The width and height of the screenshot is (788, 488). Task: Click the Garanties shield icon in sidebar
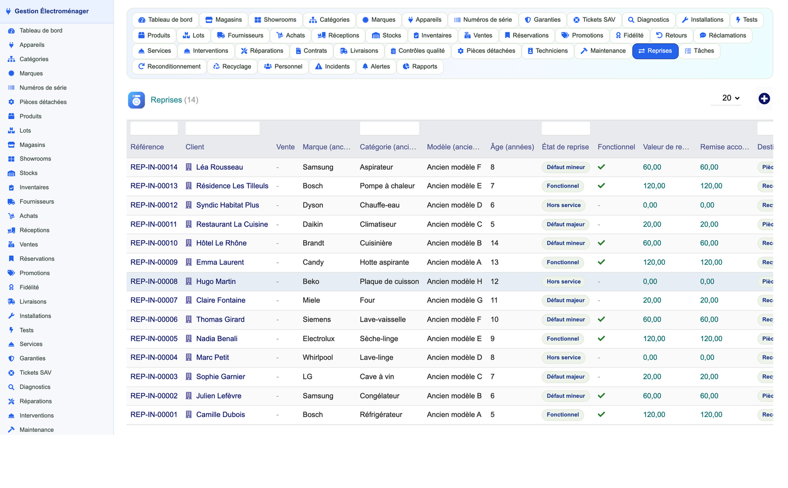click(11, 359)
